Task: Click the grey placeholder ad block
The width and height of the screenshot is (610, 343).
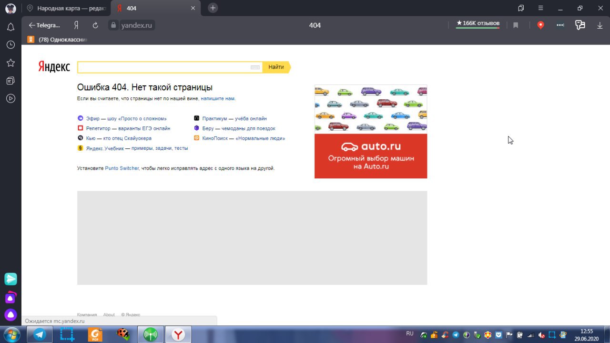Action: point(252,238)
